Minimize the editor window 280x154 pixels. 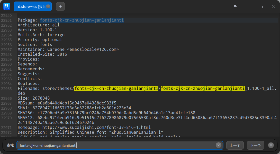[248, 7]
